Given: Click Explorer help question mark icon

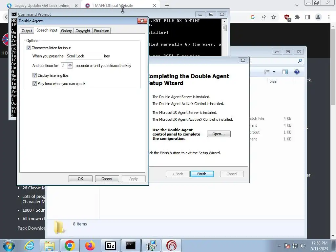Looking at the screenshot, I should [297, 72].
